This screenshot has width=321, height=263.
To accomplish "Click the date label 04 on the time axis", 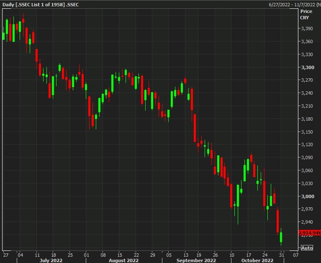I will coord(20,255).
